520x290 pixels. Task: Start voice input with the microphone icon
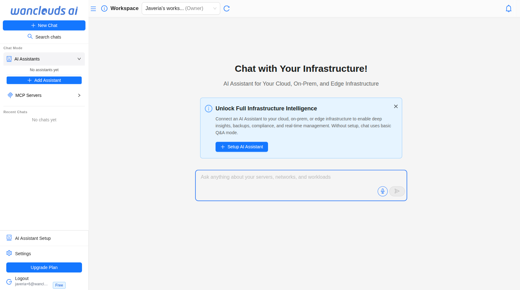[382, 191]
